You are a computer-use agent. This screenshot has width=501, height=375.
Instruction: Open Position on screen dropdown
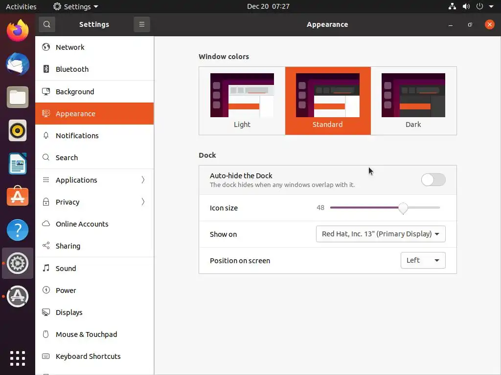coord(423,261)
